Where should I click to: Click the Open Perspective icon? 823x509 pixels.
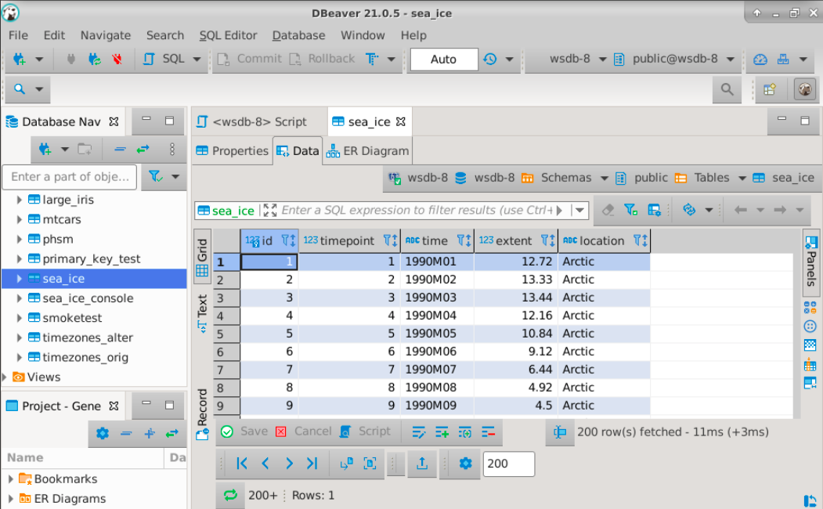coord(770,90)
